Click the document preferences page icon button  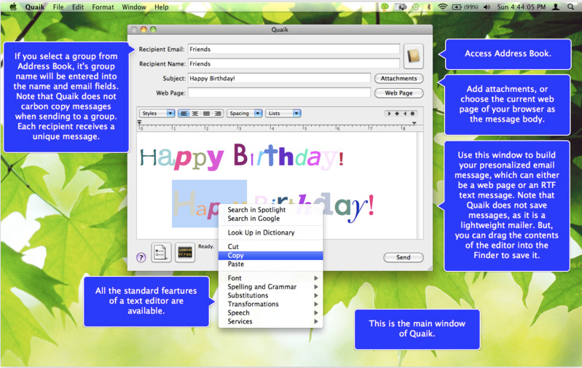[x=161, y=253]
